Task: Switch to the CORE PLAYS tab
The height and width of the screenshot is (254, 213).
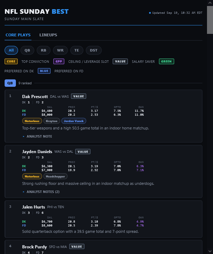Action: pos(18,35)
